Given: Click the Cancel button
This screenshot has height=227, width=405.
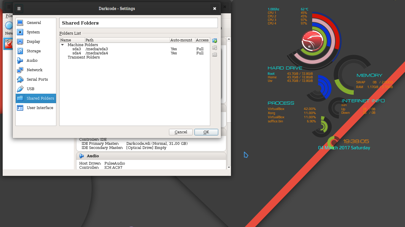Looking at the screenshot, I should [x=181, y=132].
